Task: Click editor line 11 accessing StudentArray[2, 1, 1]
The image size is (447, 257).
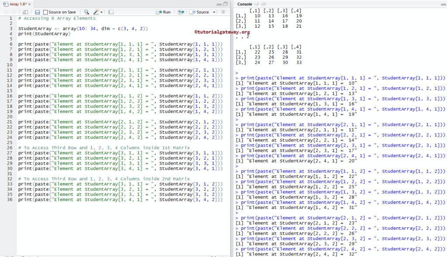Action: click(x=120, y=70)
